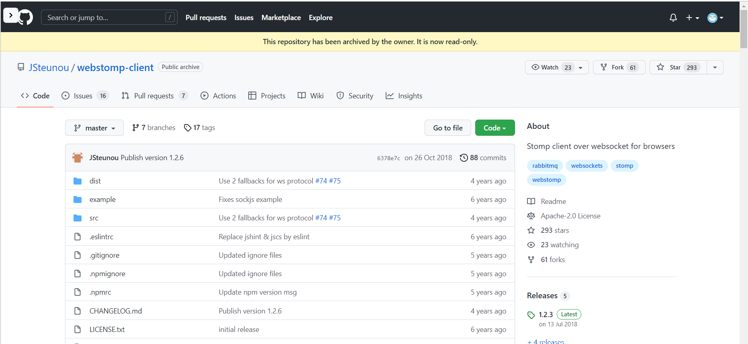748x344 pixels.
Task: Open issue #74 link in dist row
Action: point(321,181)
